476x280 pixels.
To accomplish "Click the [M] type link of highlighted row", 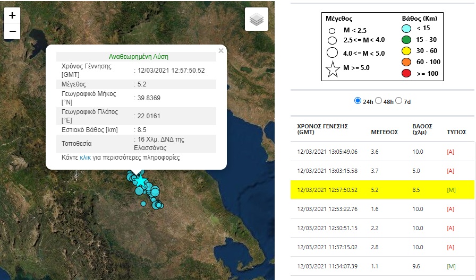I will [x=450, y=190].
